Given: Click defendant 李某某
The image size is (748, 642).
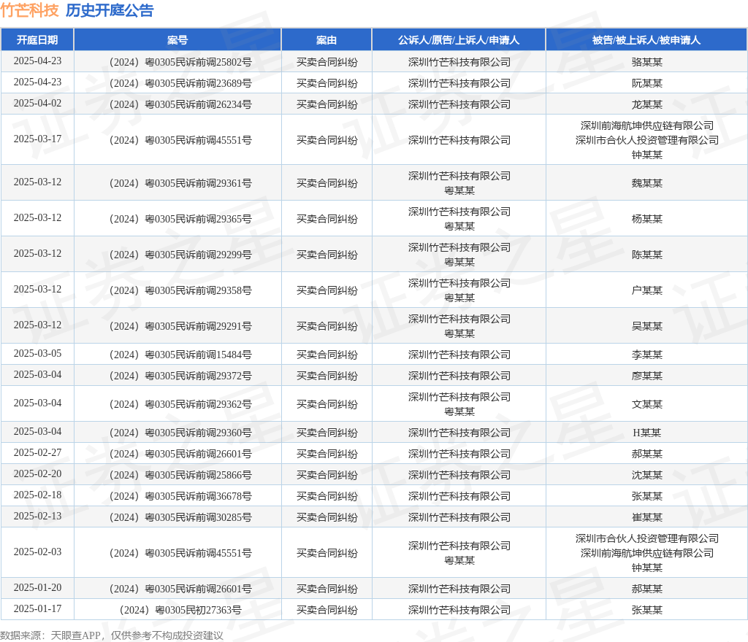Looking at the screenshot, I should 647,355.
